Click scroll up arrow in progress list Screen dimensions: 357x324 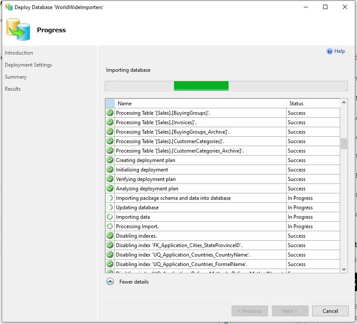click(x=344, y=103)
